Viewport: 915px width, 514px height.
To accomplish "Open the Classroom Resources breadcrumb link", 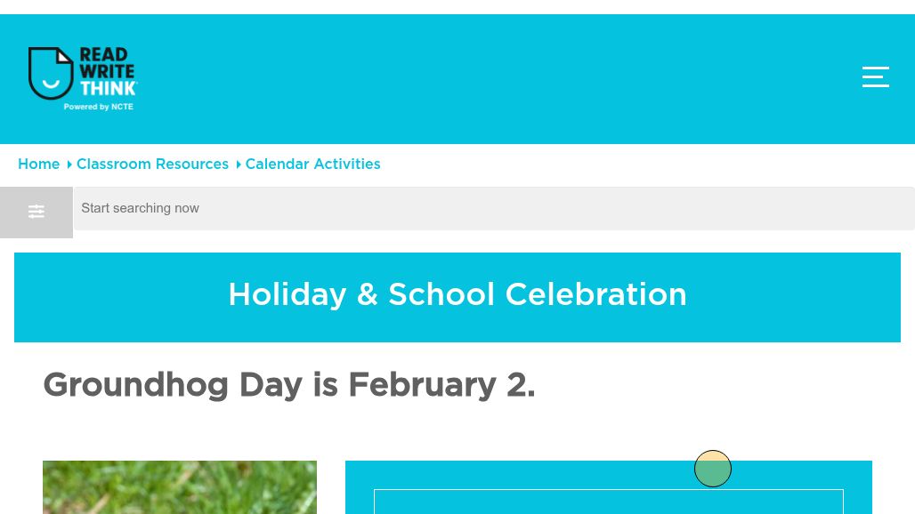I will click(152, 165).
